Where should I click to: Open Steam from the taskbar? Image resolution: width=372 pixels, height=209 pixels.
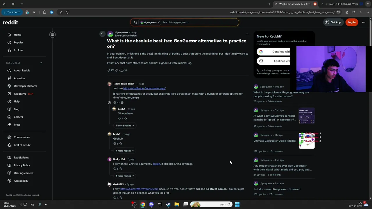(168, 204)
